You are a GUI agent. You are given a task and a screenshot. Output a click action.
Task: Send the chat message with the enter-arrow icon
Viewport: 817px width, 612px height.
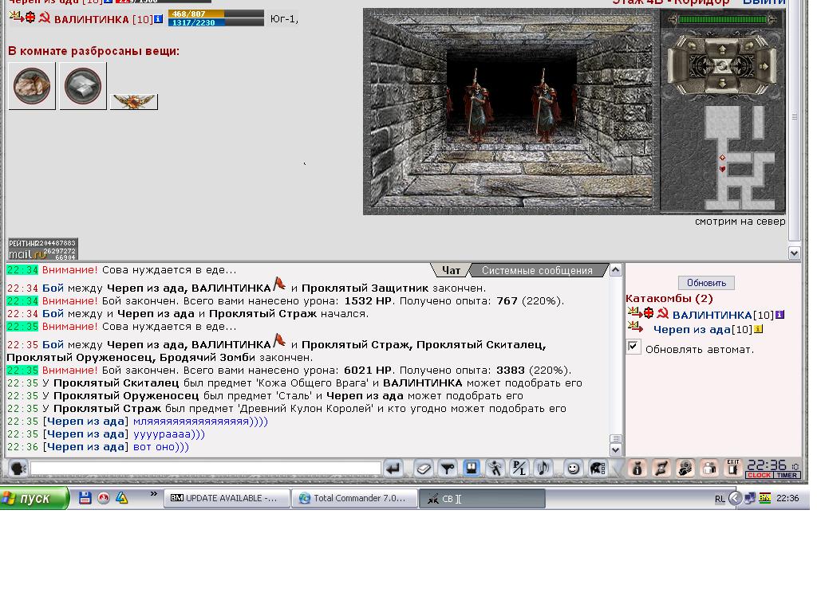pyautogui.click(x=393, y=469)
